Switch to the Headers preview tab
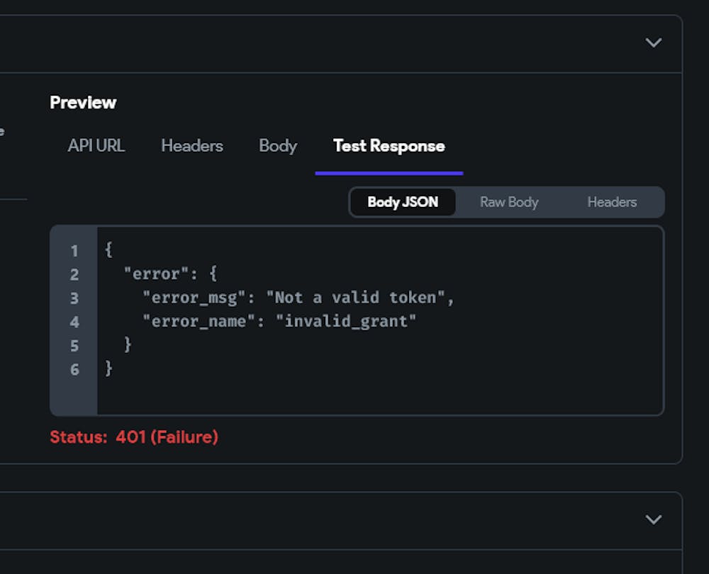The width and height of the screenshot is (709, 574). point(191,146)
